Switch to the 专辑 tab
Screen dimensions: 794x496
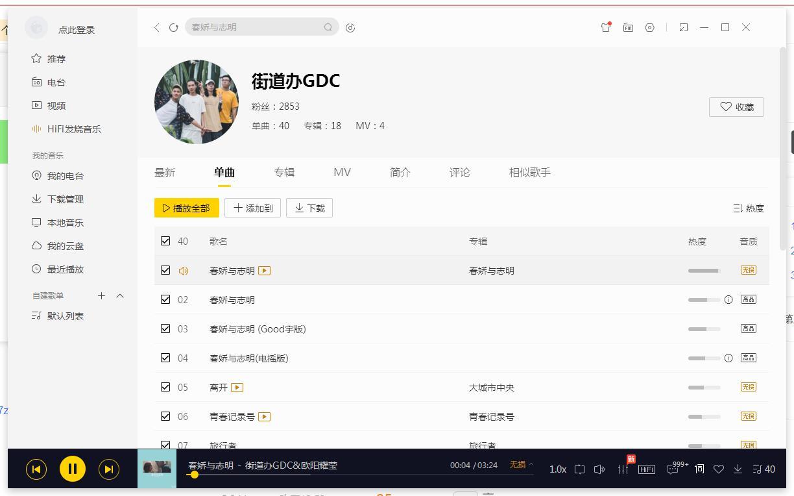(284, 172)
